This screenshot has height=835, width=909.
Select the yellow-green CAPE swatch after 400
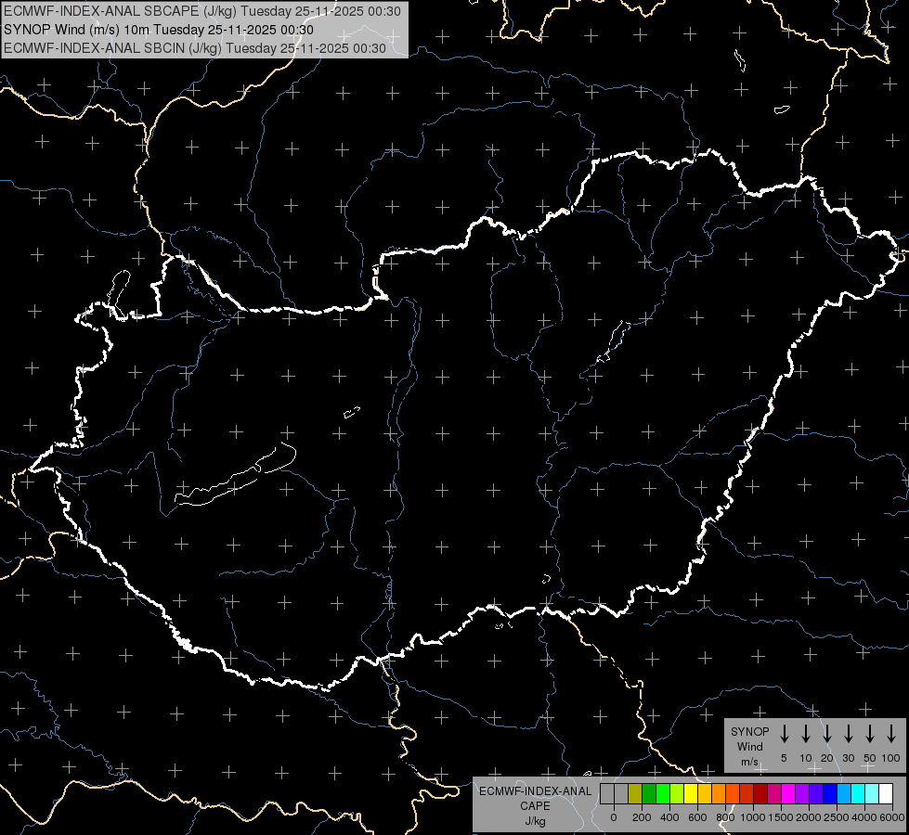click(x=677, y=793)
